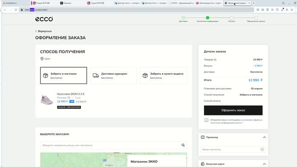Image resolution: width=297 pixels, height=167 pixels.
Task: Switch to the second Студия RUTUBE tab
Action: coord(99,3)
